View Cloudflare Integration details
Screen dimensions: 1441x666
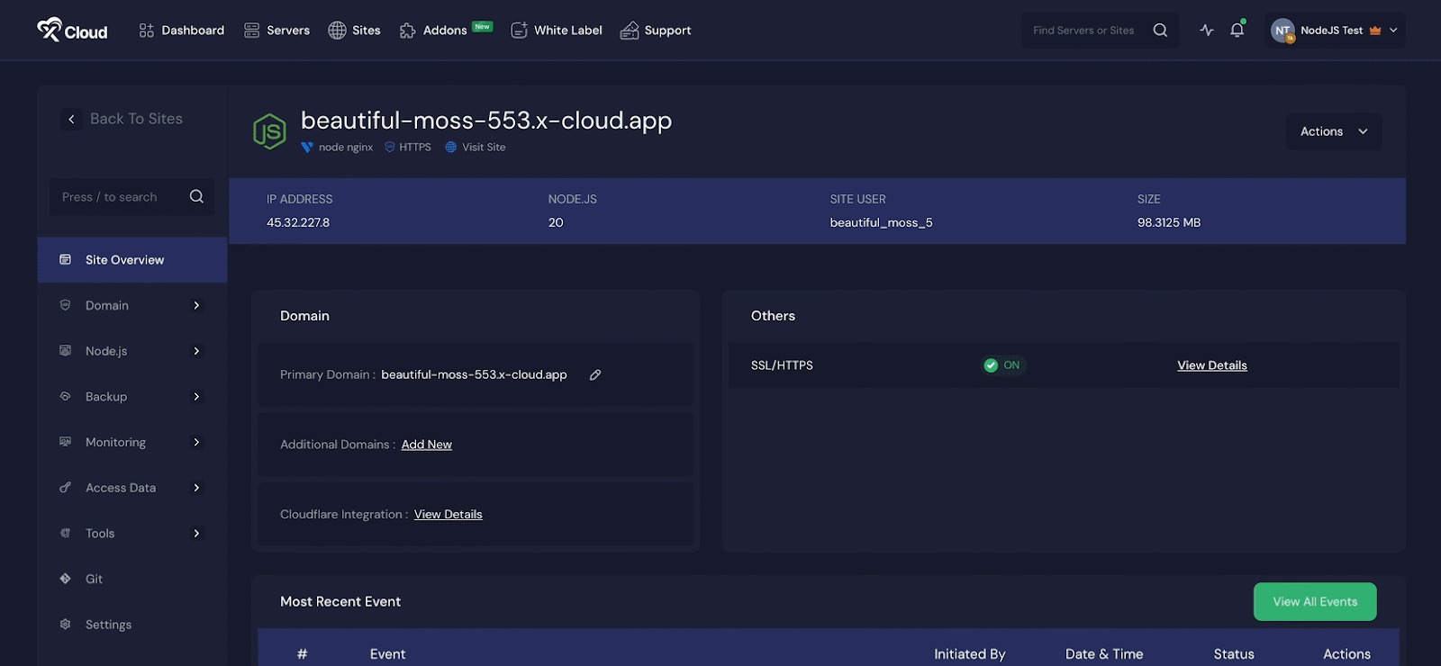click(x=449, y=515)
